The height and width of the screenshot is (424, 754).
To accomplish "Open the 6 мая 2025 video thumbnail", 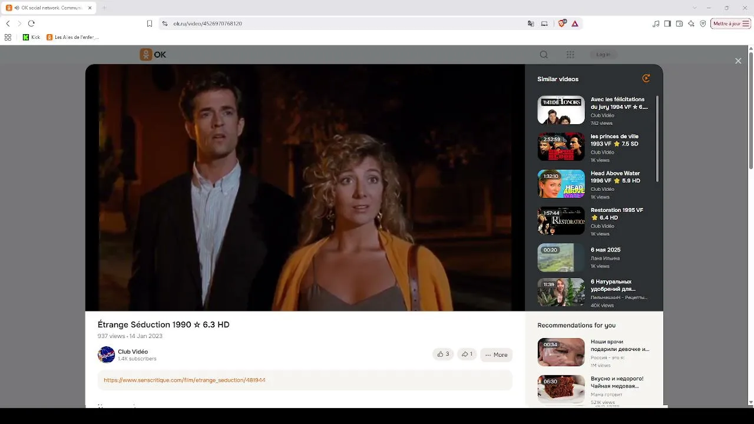I will [561, 257].
